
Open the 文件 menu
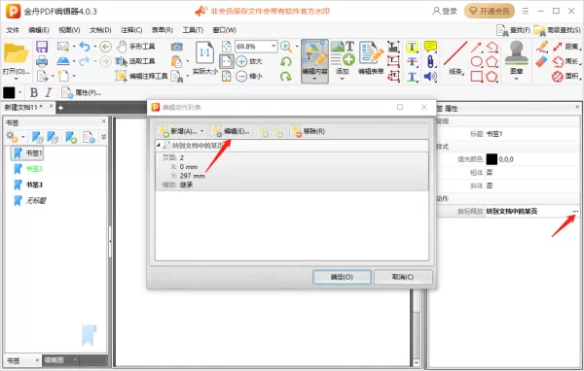13,30
